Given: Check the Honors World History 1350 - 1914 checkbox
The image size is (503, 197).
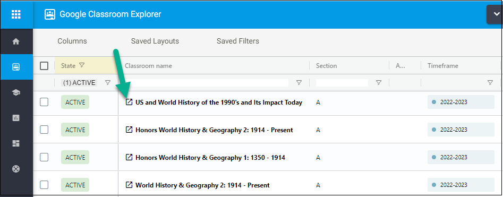Looking at the screenshot, I should [x=44, y=158].
